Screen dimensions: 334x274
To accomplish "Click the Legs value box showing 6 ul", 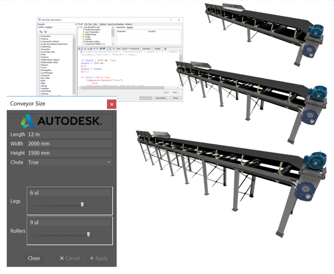I will coord(70,193).
